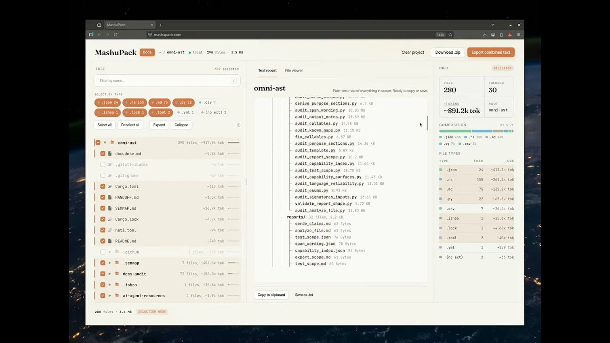
Task: Toggle the .json 24 type filter chip
Action: (108, 103)
